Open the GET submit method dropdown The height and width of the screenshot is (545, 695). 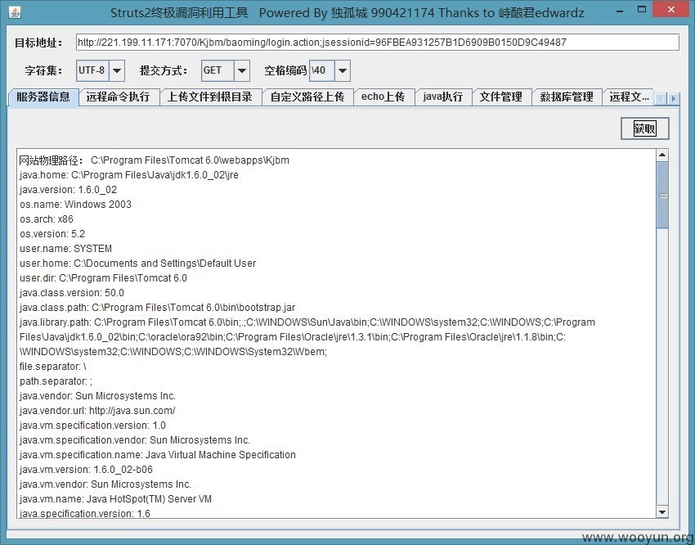241,70
